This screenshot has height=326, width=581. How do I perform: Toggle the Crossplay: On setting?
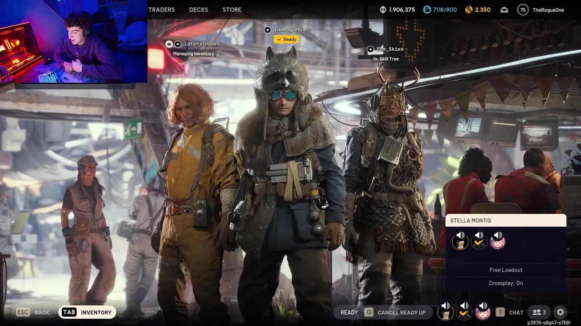pos(506,283)
